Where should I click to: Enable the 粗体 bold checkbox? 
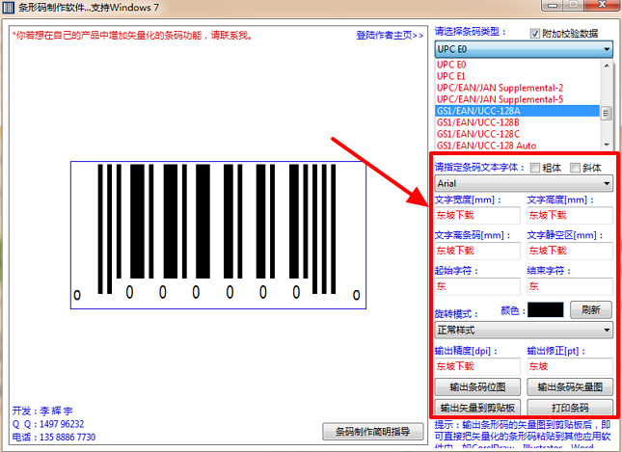[x=535, y=168]
